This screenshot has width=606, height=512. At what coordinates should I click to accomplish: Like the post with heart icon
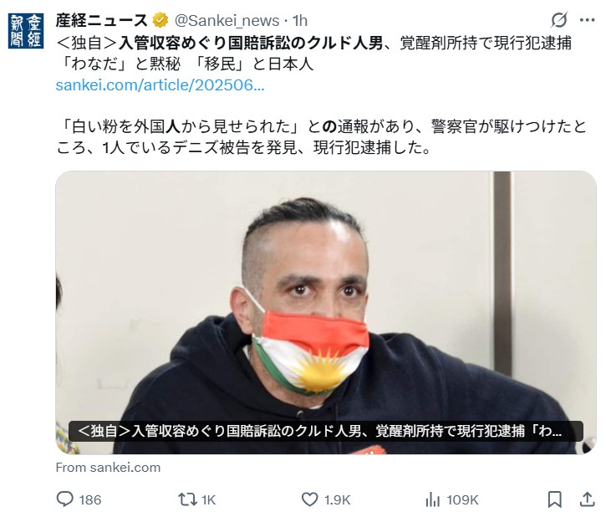[x=309, y=499]
